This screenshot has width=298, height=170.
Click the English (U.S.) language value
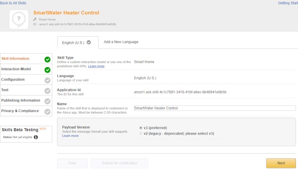click(145, 78)
